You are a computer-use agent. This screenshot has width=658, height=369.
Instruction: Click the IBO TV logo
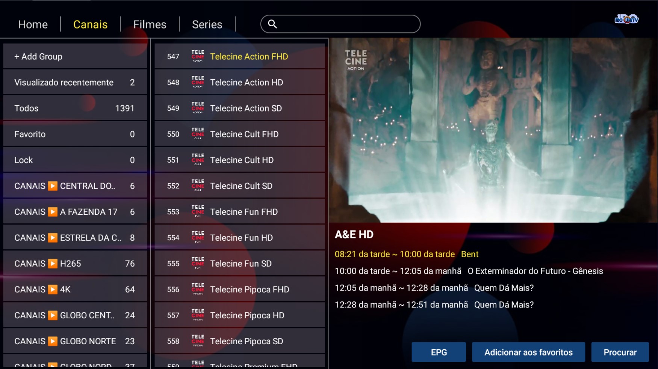point(626,19)
